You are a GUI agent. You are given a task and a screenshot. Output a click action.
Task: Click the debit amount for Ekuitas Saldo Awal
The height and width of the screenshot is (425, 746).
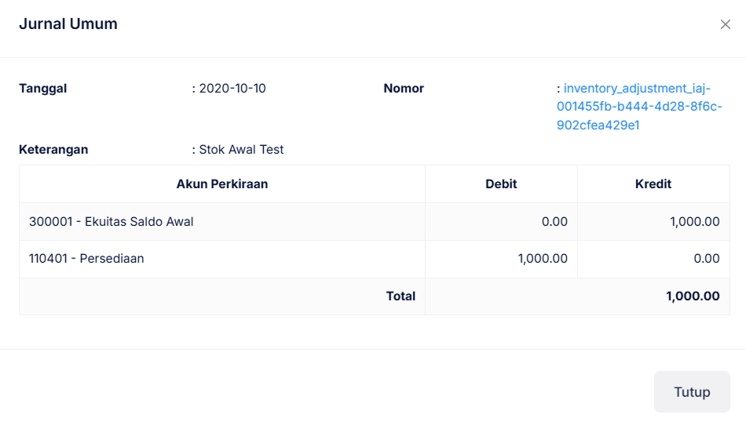point(554,222)
